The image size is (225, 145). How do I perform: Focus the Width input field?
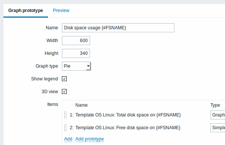click(x=76, y=41)
